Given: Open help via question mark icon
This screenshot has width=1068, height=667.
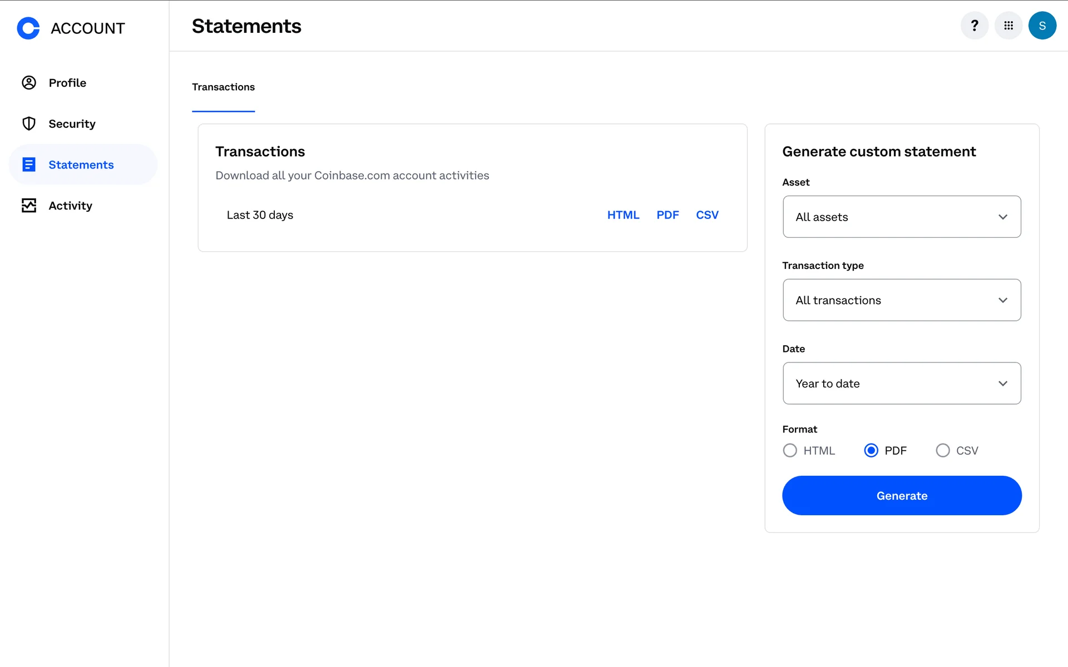Looking at the screenshot, I should coord(975,26).
